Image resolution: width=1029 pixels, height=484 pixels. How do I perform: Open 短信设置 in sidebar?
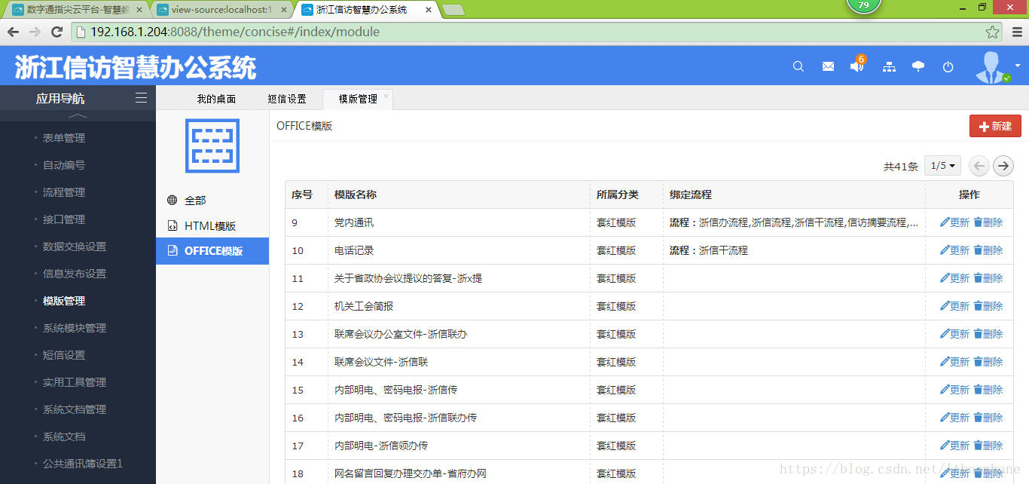pyautogui.click(x=64, y=355)
